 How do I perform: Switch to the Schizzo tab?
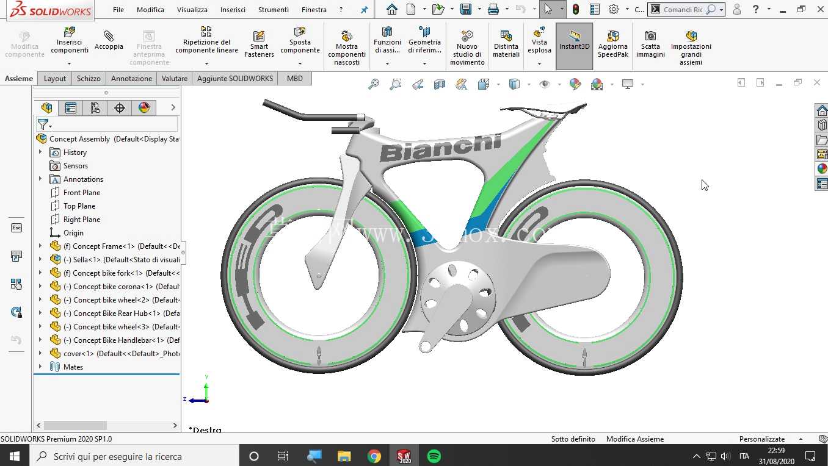[89, 79]
